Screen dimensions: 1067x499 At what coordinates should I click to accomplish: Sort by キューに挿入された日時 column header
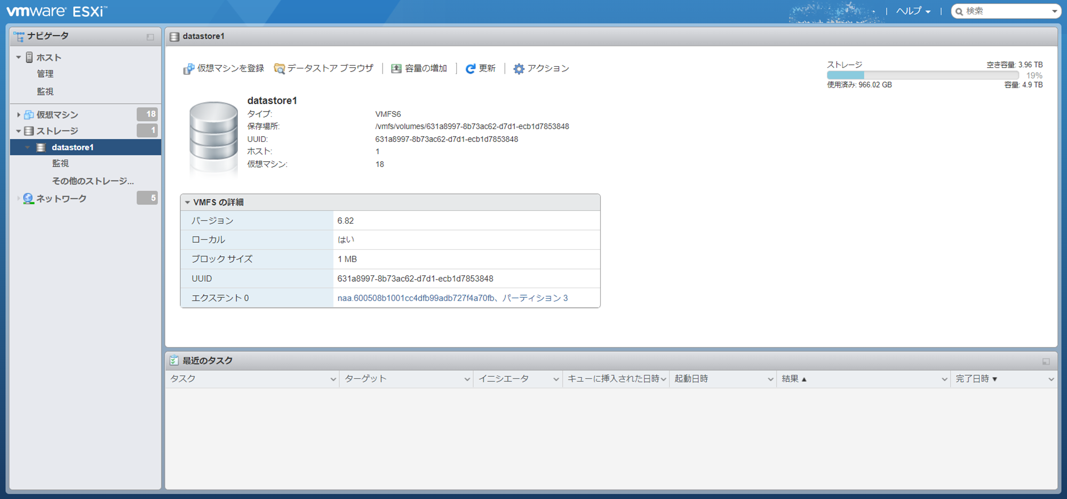(614, 379)
